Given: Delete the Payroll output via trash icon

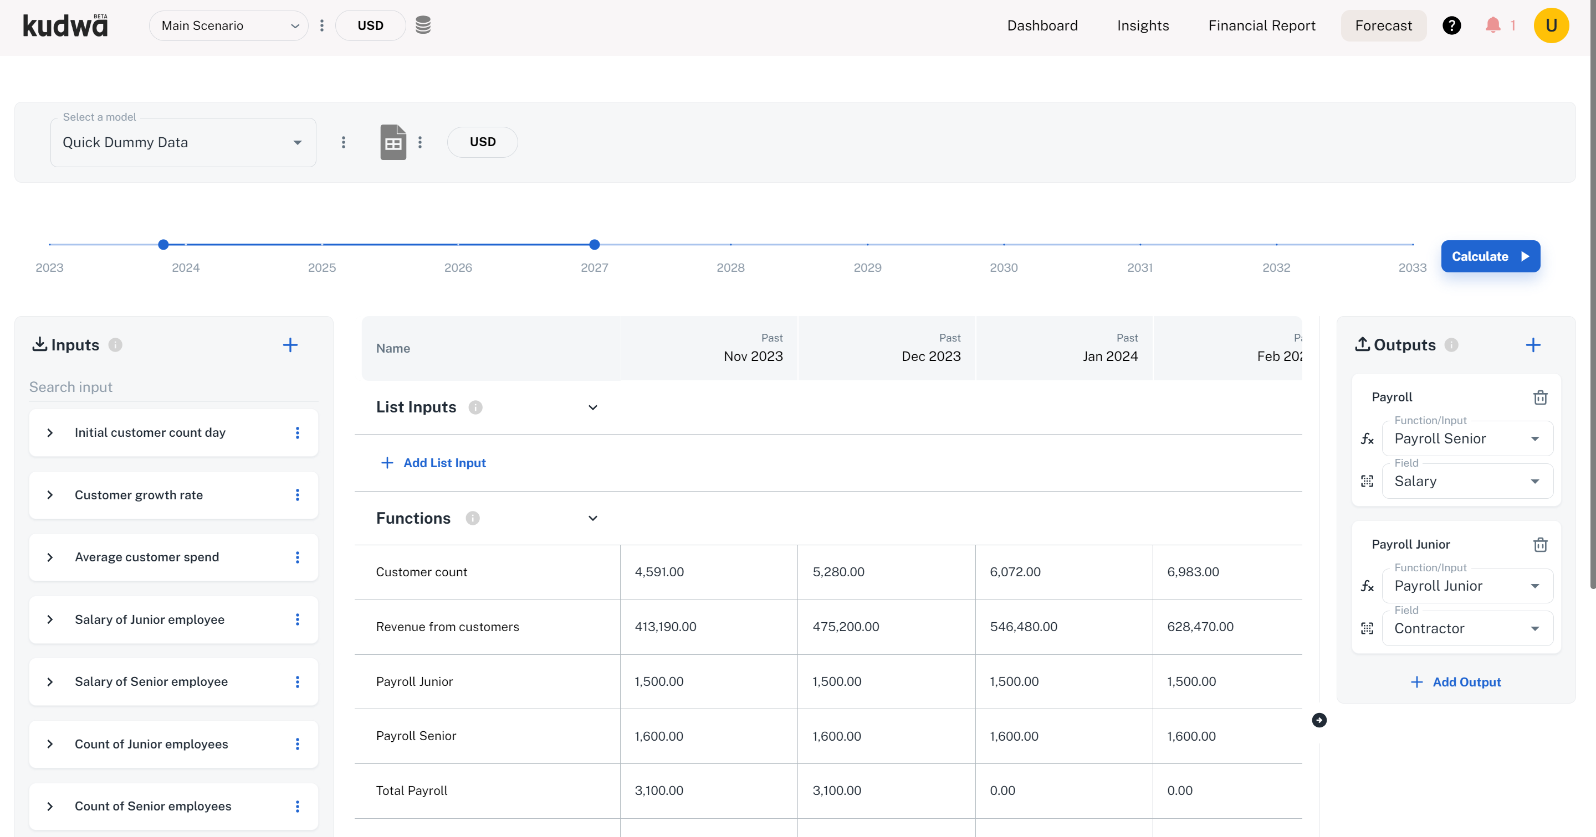Looking at the screenshot, I should 1540,397.
